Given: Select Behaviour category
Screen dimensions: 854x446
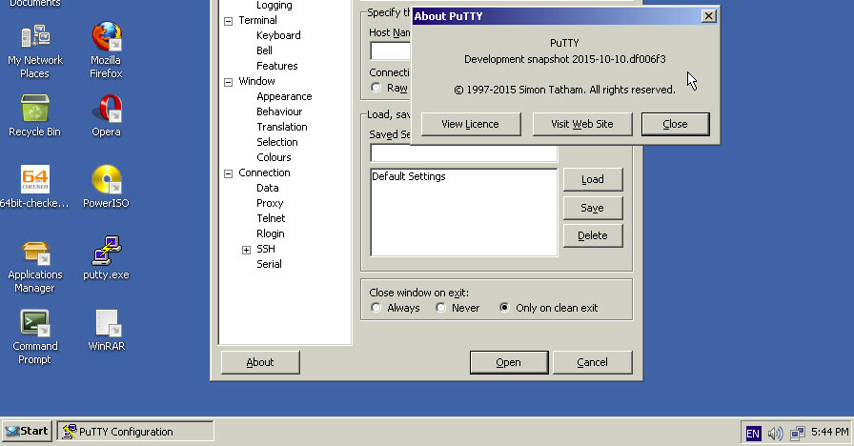Looking at the screenshot, I should (x=279, y=111).
